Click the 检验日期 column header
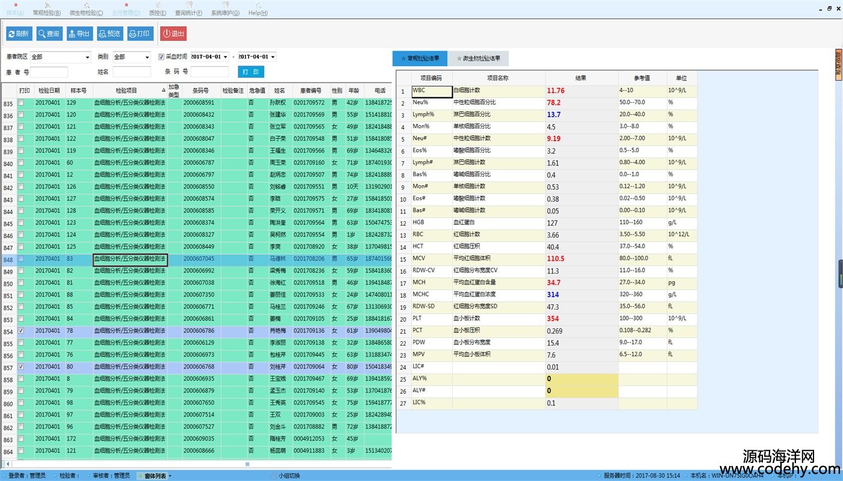The image size is (843, 481). tap(49, 91)
